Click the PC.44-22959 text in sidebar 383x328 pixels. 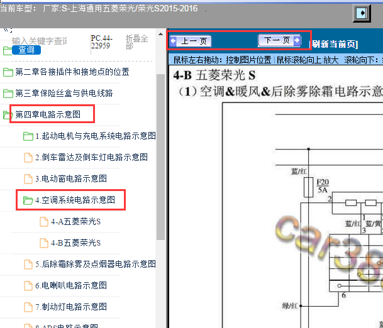click(x=102, y=42)
